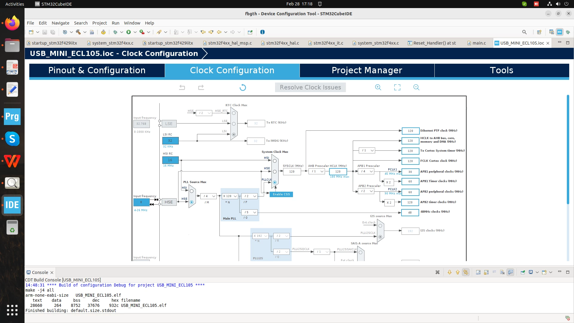
Task: Click the clock diagram vertical scrollbar
Action: pos(568,150)
